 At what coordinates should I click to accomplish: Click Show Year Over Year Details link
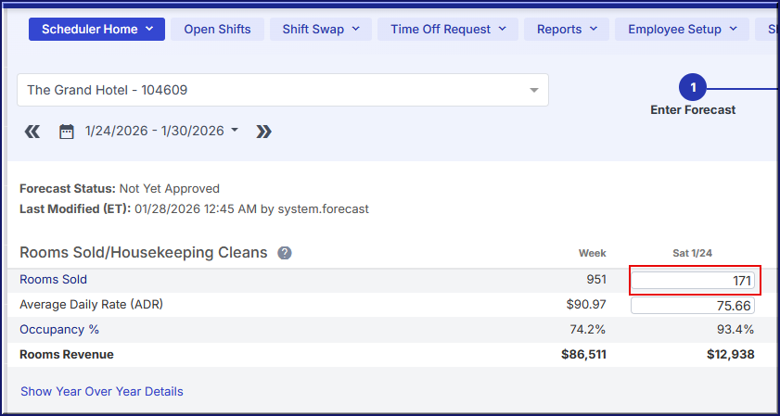pos(102,391)
